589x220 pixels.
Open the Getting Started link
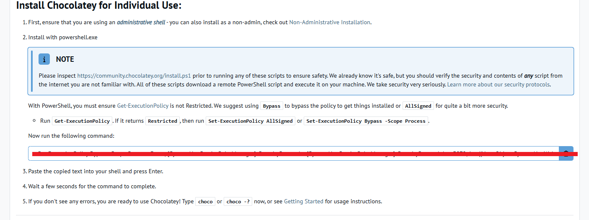pos(304,201)
